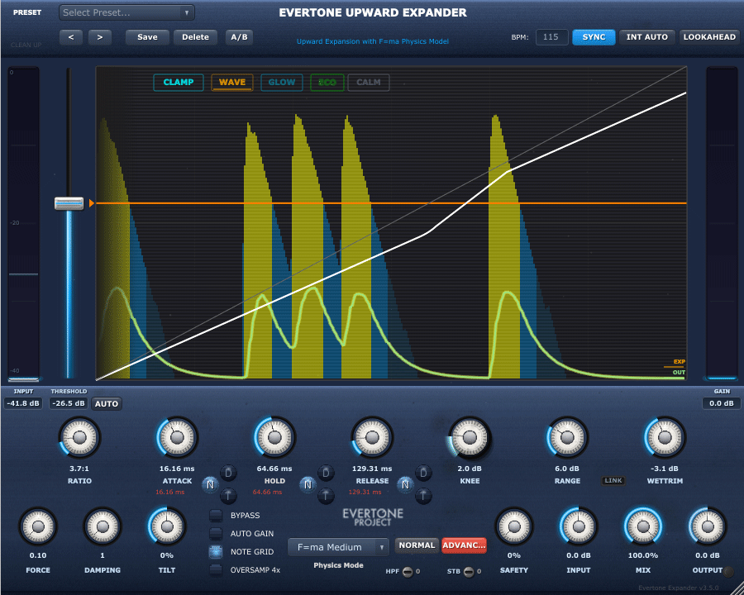Click the N note-sync icon beside Hold

coord(308,484)
